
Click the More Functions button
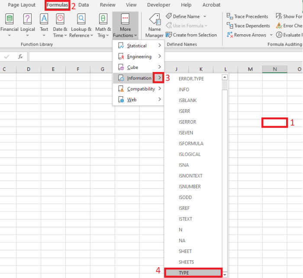coord(125,25)
